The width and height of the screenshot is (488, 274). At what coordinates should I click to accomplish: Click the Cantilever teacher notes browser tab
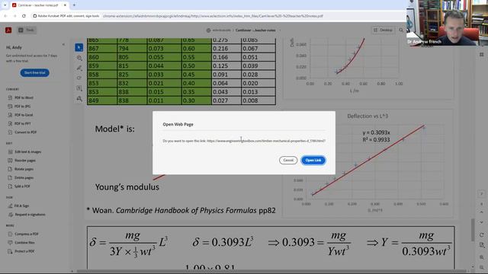coord(37,5)
